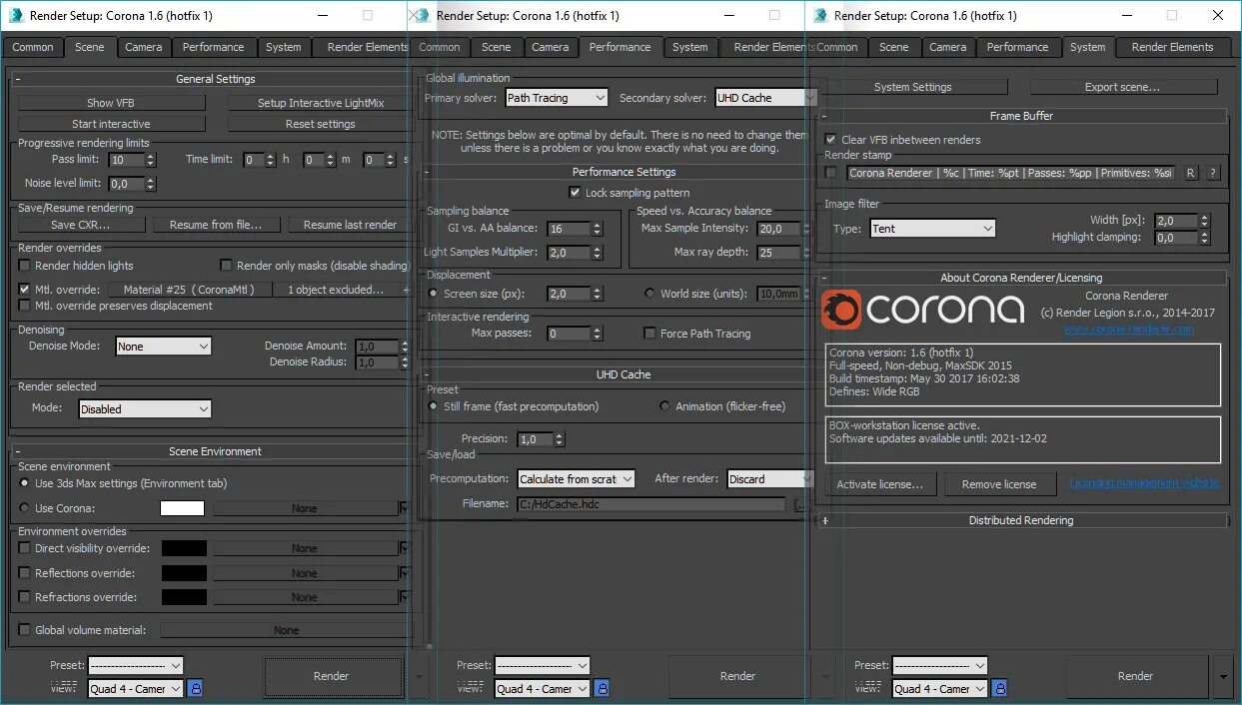
Task: Open Secondary solver UHD Cache dropdown
Action: (x=765, y=98)
